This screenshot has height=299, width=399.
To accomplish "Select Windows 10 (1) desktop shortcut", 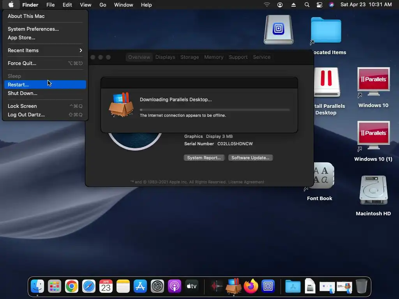I will pos(373,141).
